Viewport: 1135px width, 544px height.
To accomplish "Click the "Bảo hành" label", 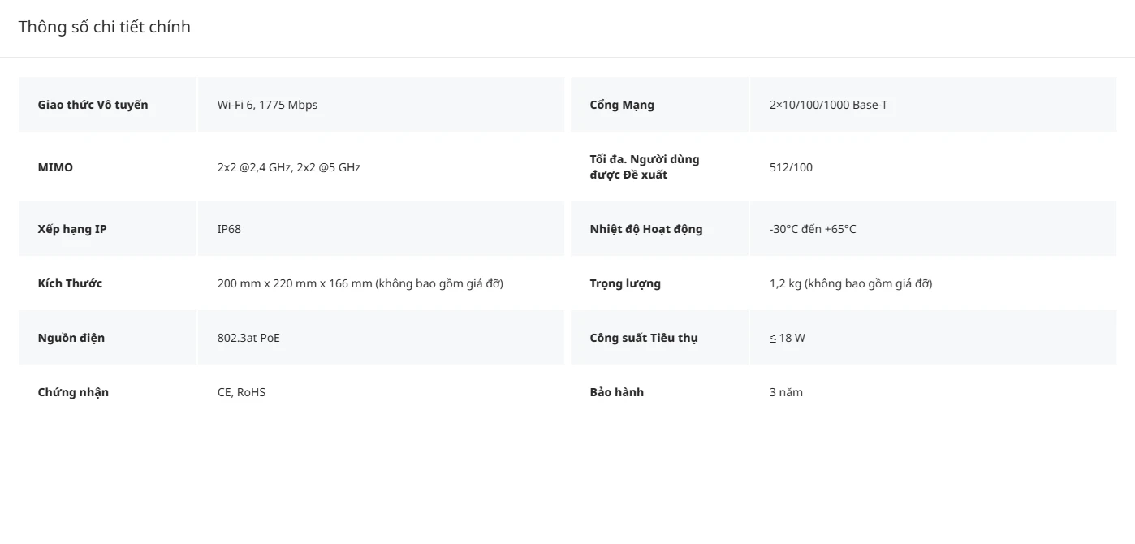I will pos(617,392).
